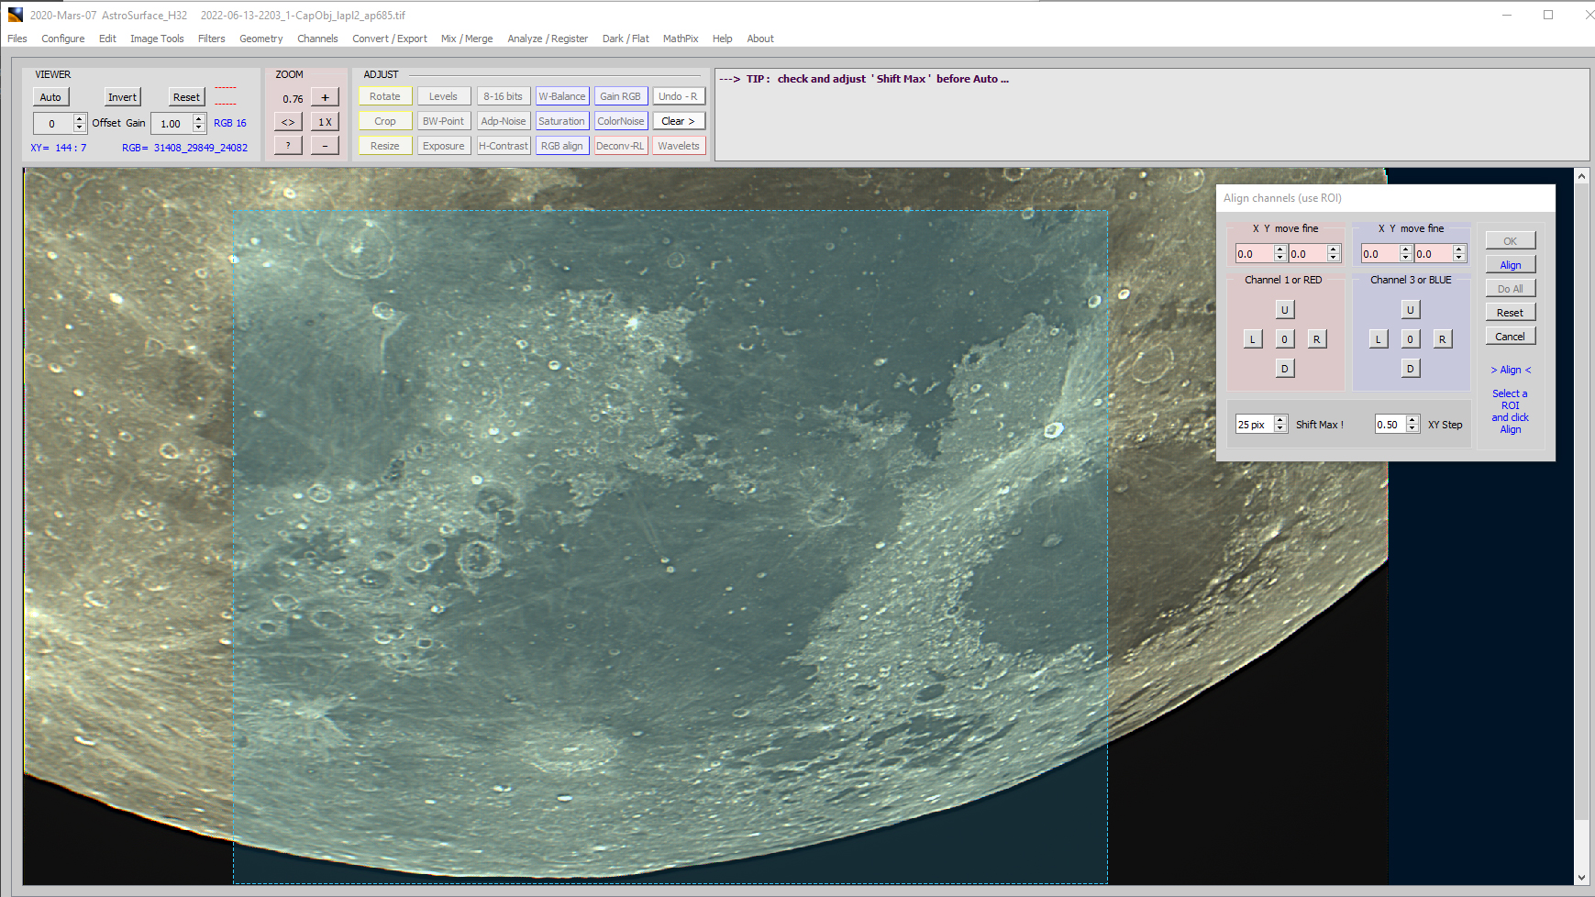The height and width of the screenshot is (897, 1595).
Task: Click the viewer Reset button
Action: pyautogui.click(x=186, y=97)
